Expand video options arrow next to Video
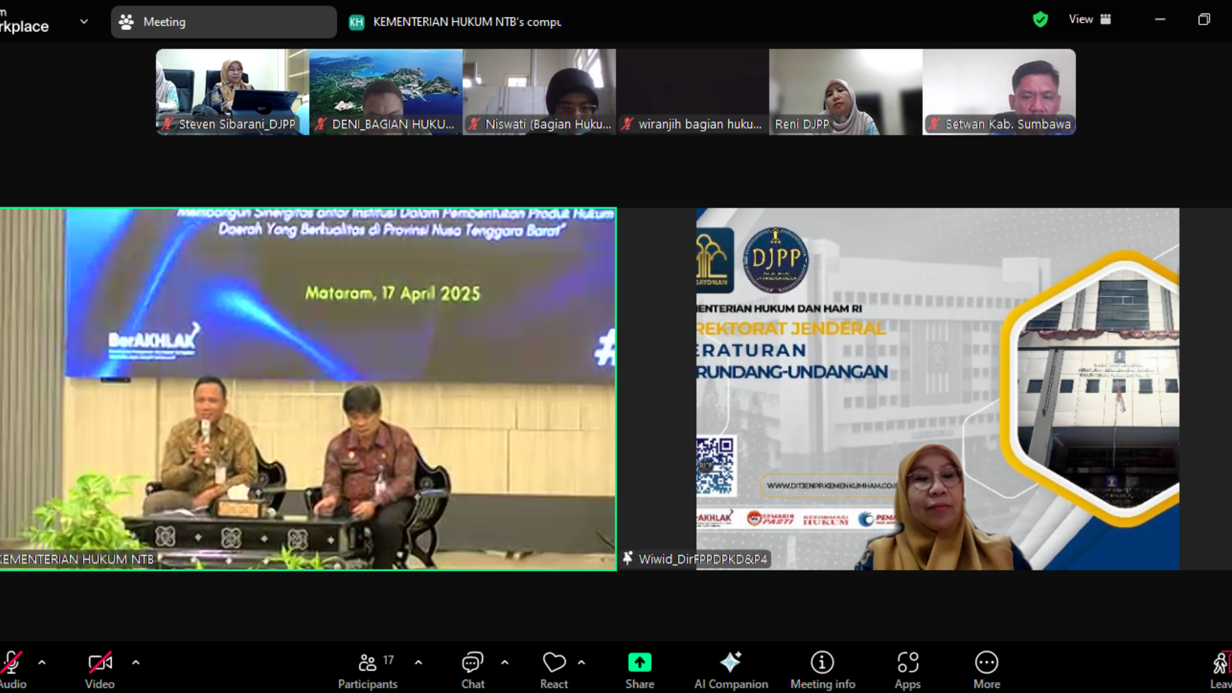 point(135,662)
